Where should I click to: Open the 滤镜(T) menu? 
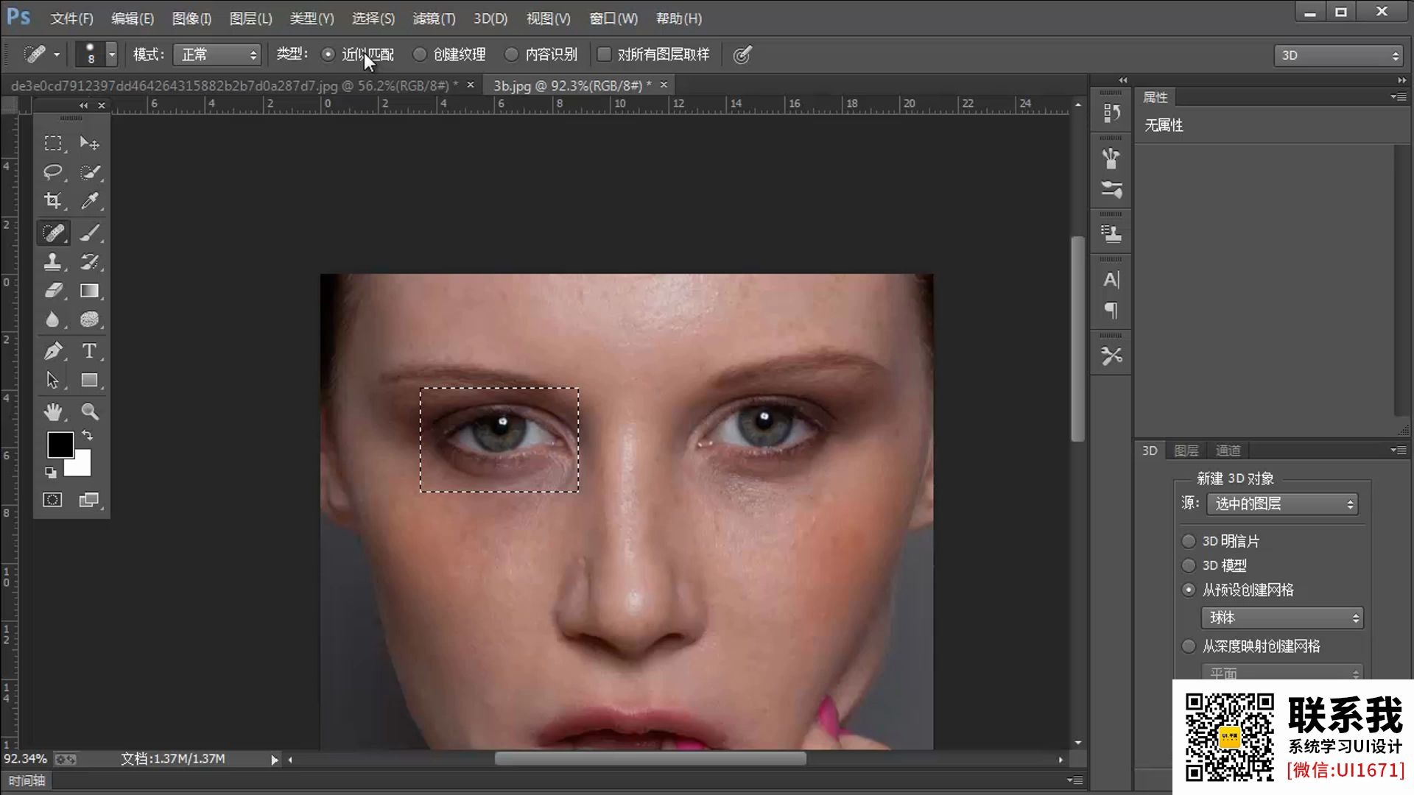[434, 18]
